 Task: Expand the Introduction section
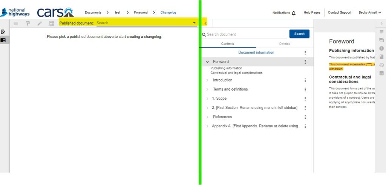(207, 80)
